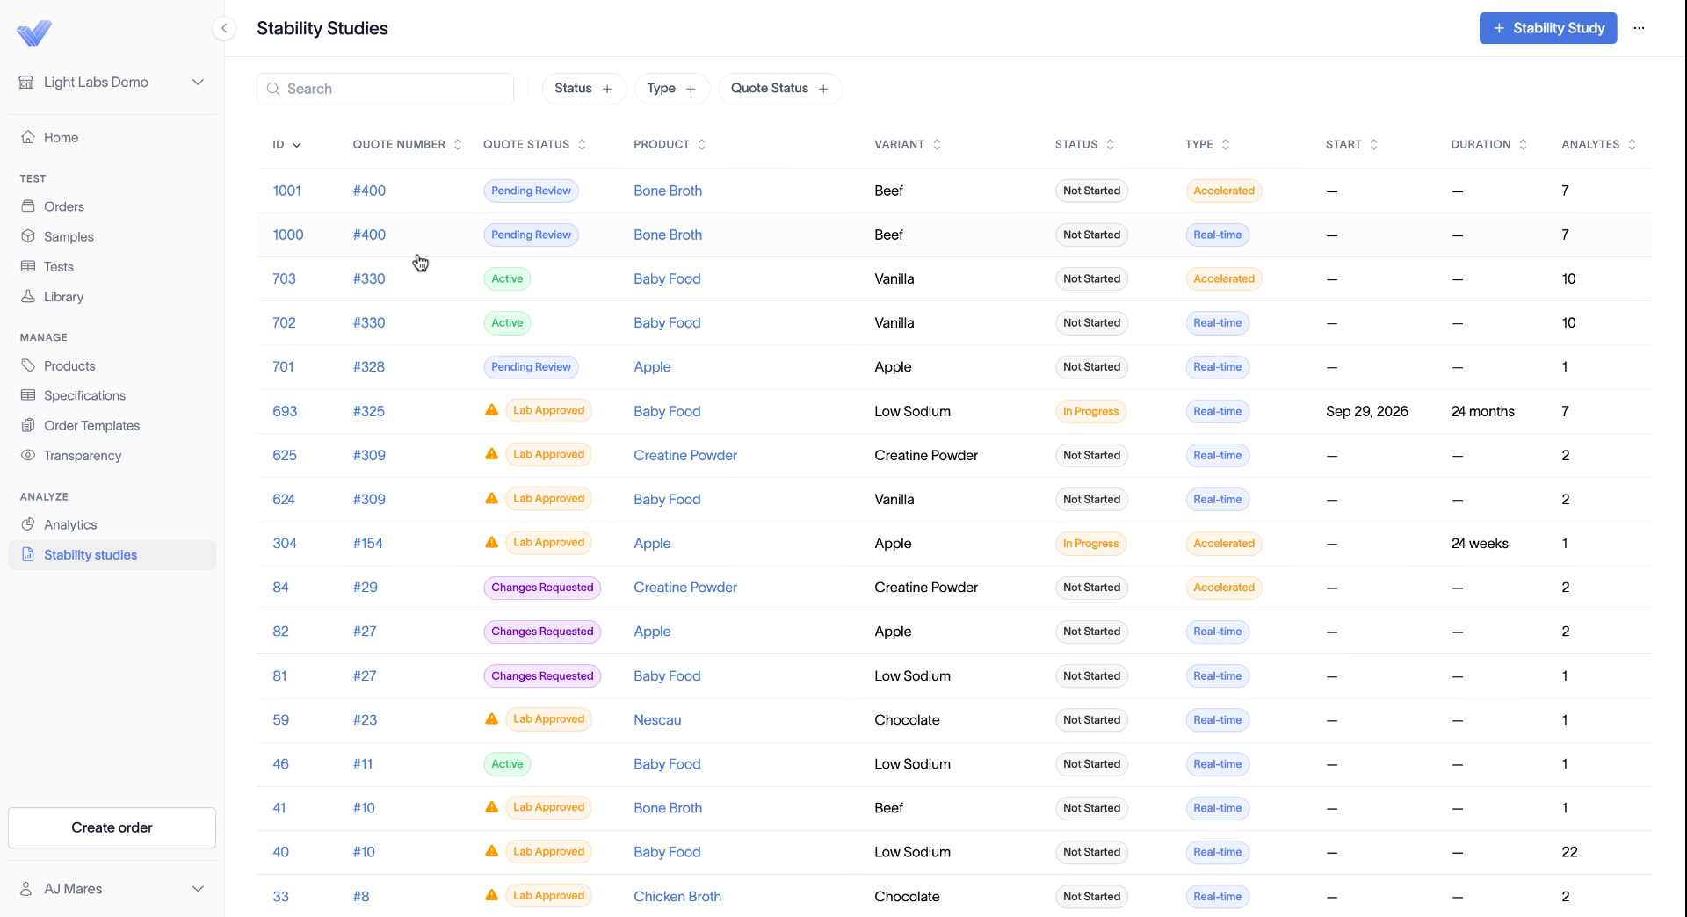Image resolution: width=1687 pixels, height=917 pixels.
Task: Click the Tests table icon
Action: 28,266
